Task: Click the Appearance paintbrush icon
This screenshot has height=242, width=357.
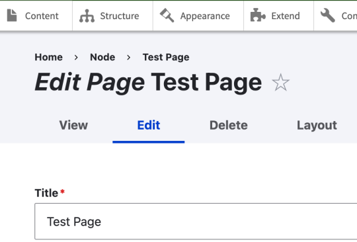Action: coord(167,15)
